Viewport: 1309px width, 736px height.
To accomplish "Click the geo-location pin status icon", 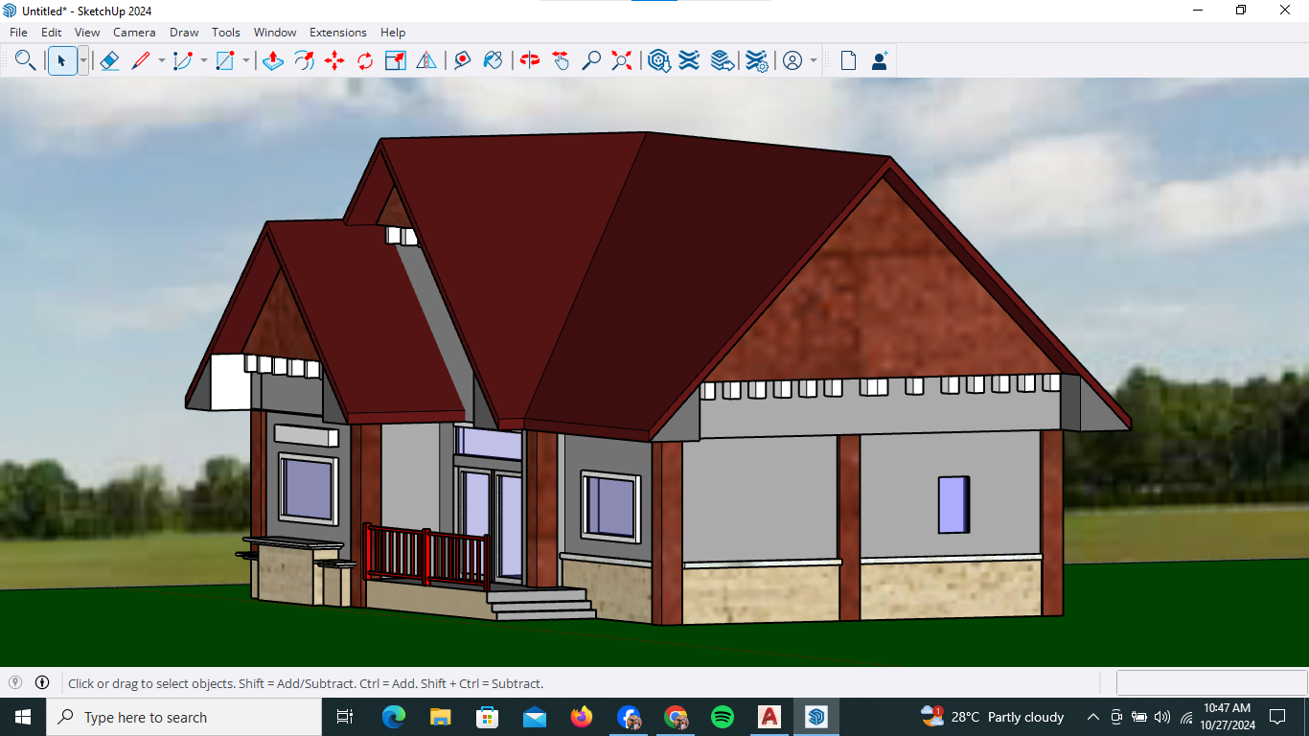I will click(x=14, y=682).
